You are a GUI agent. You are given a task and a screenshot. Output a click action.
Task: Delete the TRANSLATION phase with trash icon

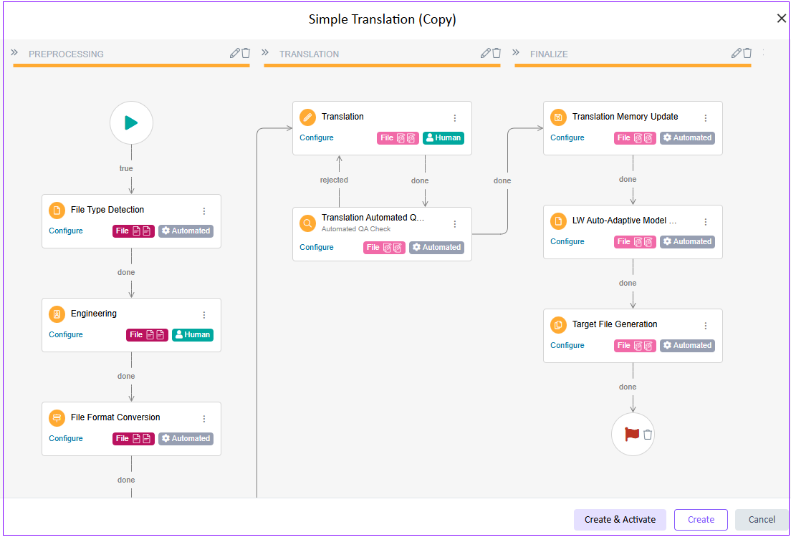[x=497, y=53]
